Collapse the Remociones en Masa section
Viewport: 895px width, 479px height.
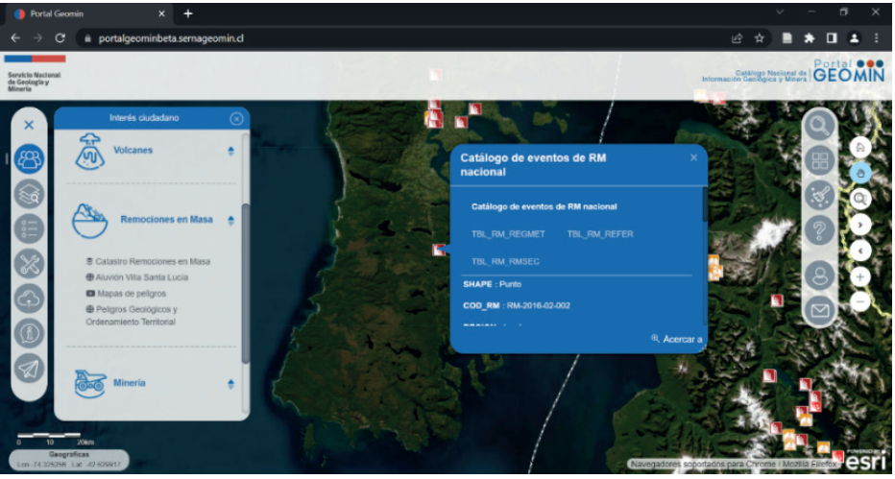[230, 221]
